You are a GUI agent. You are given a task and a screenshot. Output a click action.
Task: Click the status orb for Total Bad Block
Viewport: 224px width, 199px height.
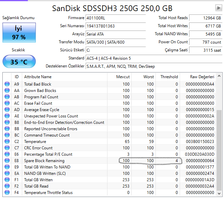(7, 84)
